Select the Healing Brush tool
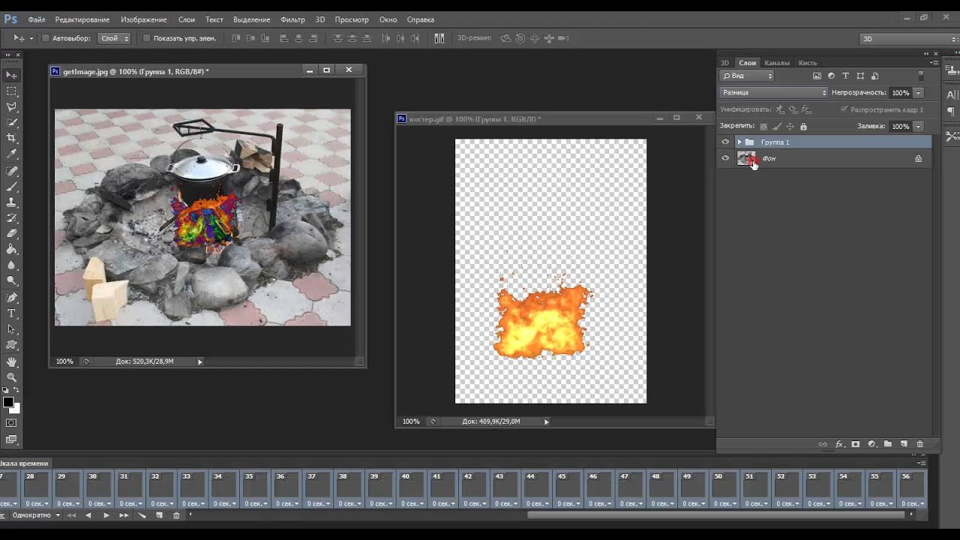Viewport: 960px width, 540px height. [11, 170]
